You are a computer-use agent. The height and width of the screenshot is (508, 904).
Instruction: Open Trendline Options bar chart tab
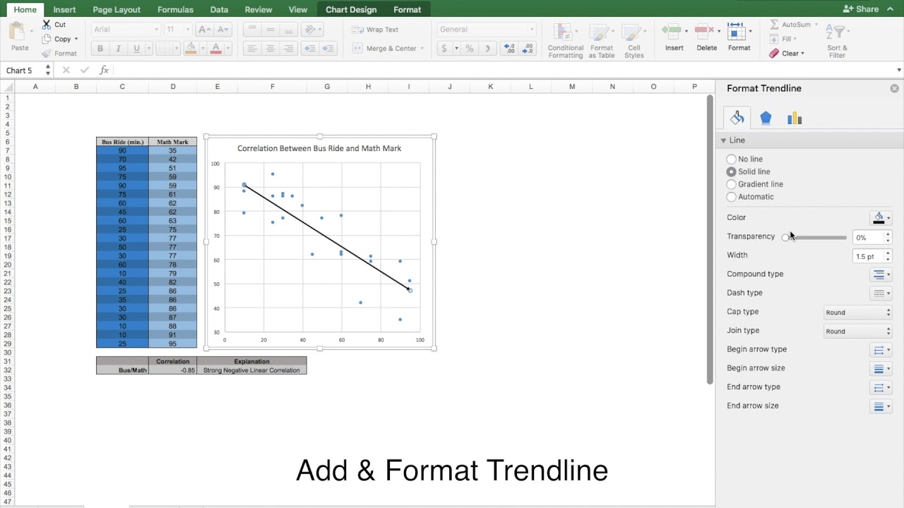(795, 118)
